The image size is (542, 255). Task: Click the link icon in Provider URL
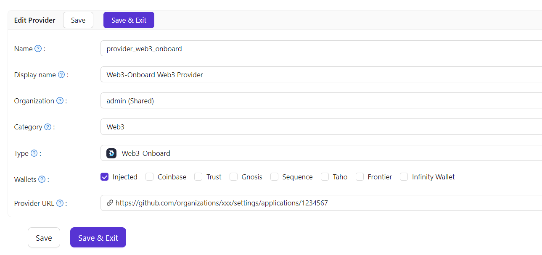110,202
